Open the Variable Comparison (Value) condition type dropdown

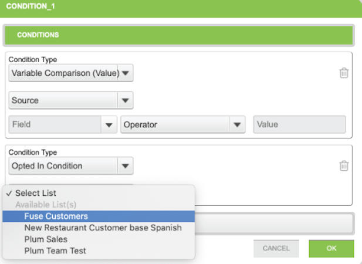[71, 73]
